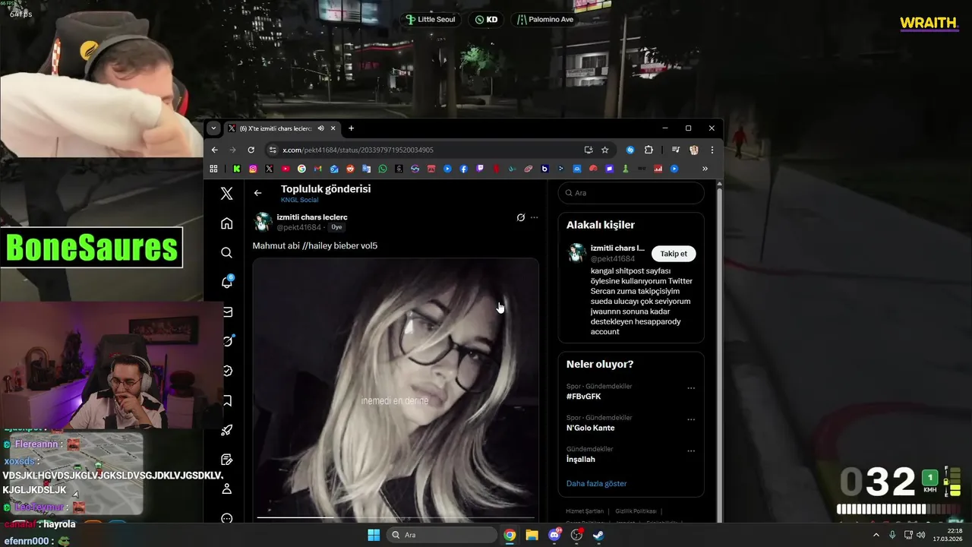This screenshot has height=547, width=972.
Task: Open options for İnşallah trend
Action: tap(691, 451)
